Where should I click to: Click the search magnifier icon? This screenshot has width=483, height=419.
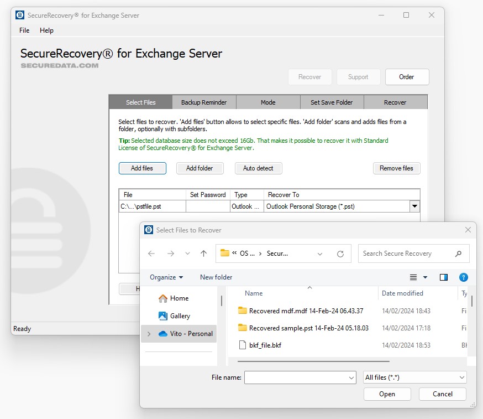(x=458, y=254)
